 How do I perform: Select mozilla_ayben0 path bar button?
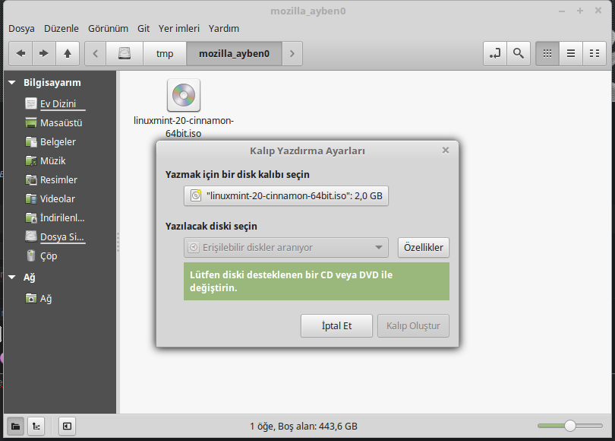point(234,53)
